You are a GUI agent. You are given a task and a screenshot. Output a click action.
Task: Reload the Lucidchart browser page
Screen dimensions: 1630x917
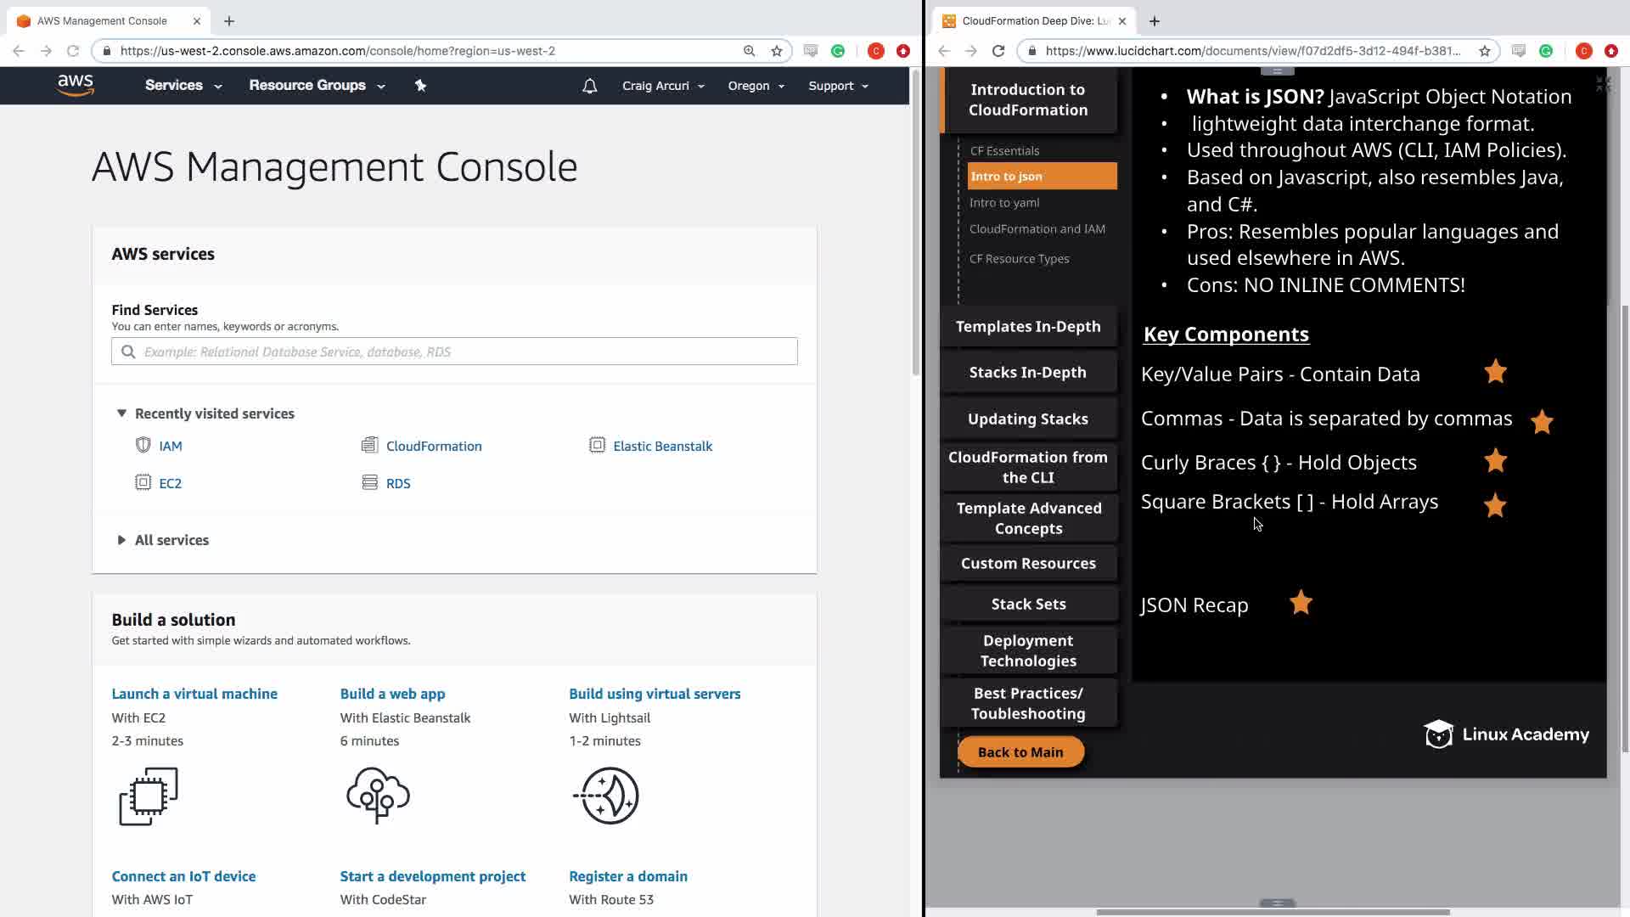click(998, 51)
